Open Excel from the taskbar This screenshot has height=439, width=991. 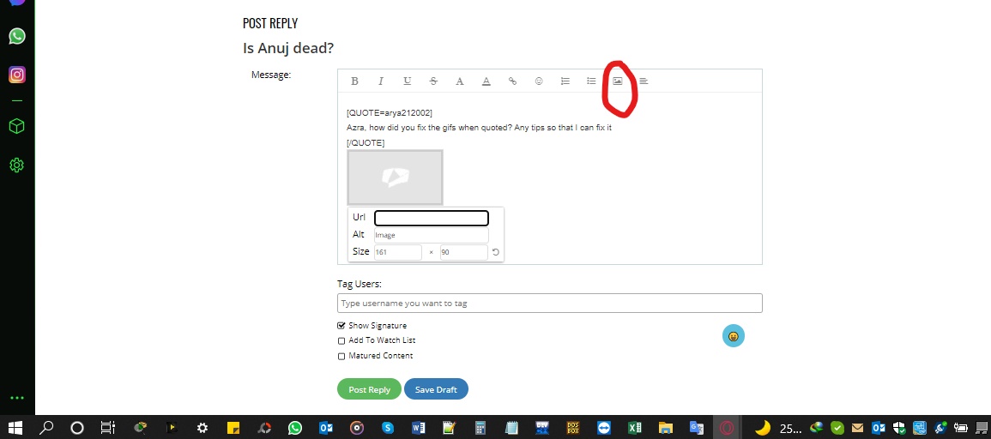[x=635, y=428]
